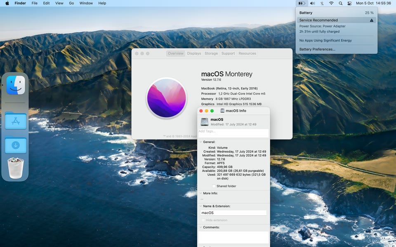Image resolution: width=396 pixels, height=247 pixels.
Task: Switch to the Support tab
Action: tap(228, 54)
